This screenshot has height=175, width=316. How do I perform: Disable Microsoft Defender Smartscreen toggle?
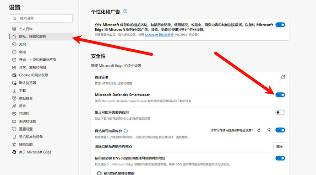coord(280,95)
